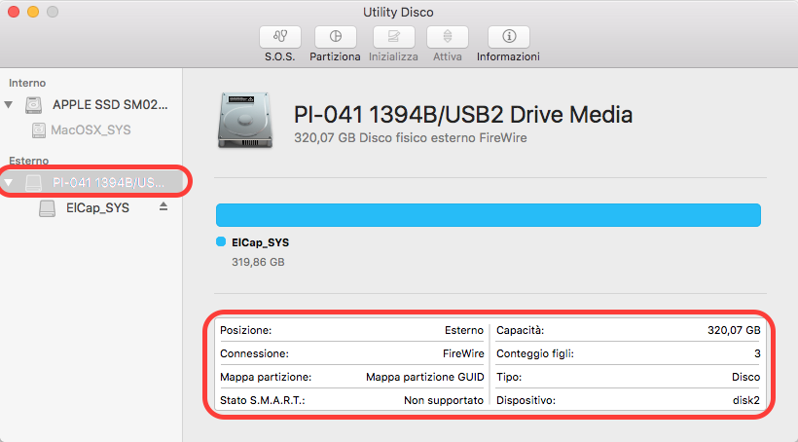The width and height of the screenshot is (798, 442).
Task: Collapse the PI-041 drive disclosure triangle
Action: pos(9,182)
